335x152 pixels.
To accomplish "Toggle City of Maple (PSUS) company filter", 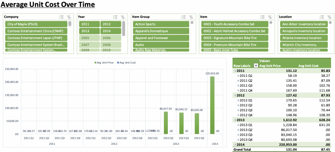I will click(36, 24).
